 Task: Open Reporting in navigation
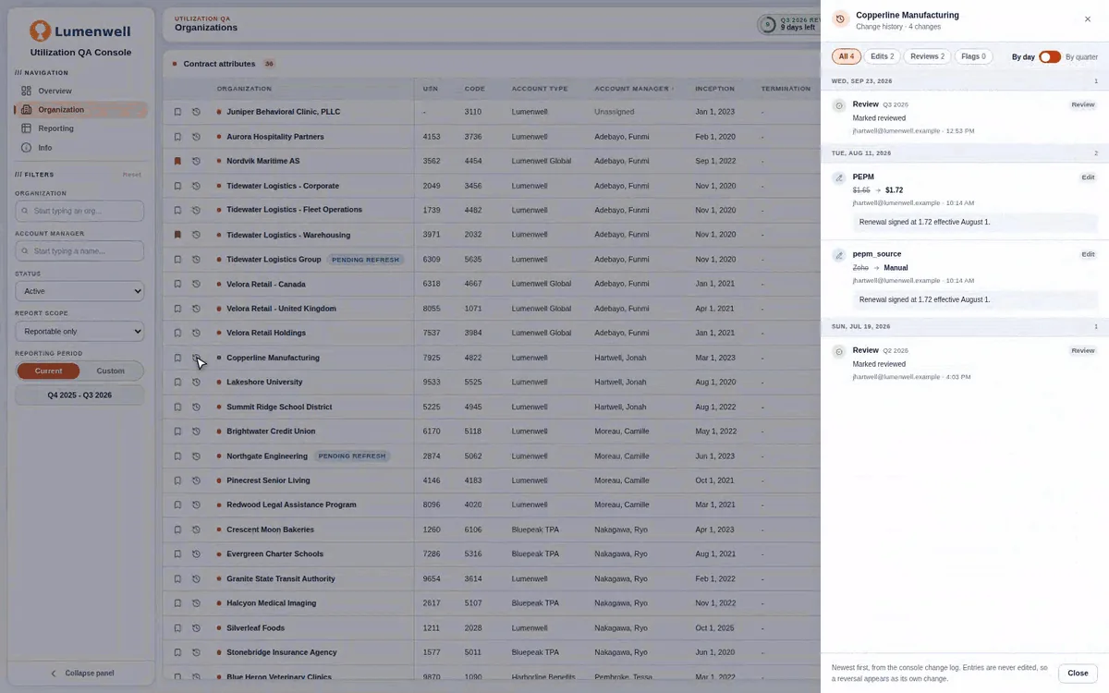click(79, 128)
